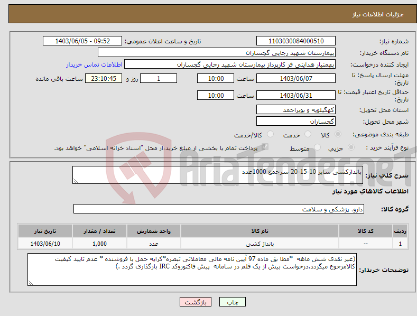Image resolution: width=417 pixels, height=316 pixels.
Task: Click the ردیف column header
Action: coord(400,231)
